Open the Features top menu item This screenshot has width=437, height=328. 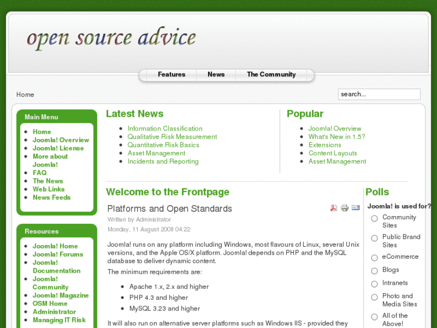pos(171,75)
